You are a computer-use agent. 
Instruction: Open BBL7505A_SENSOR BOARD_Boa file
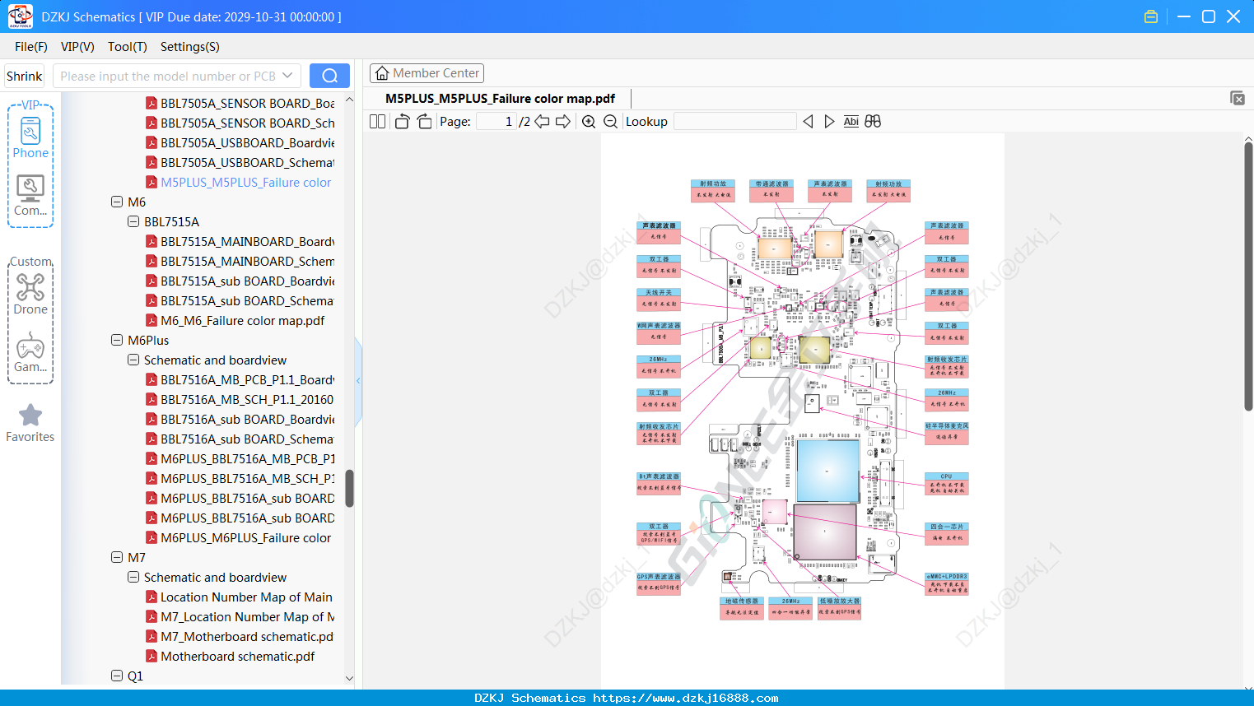248,104
